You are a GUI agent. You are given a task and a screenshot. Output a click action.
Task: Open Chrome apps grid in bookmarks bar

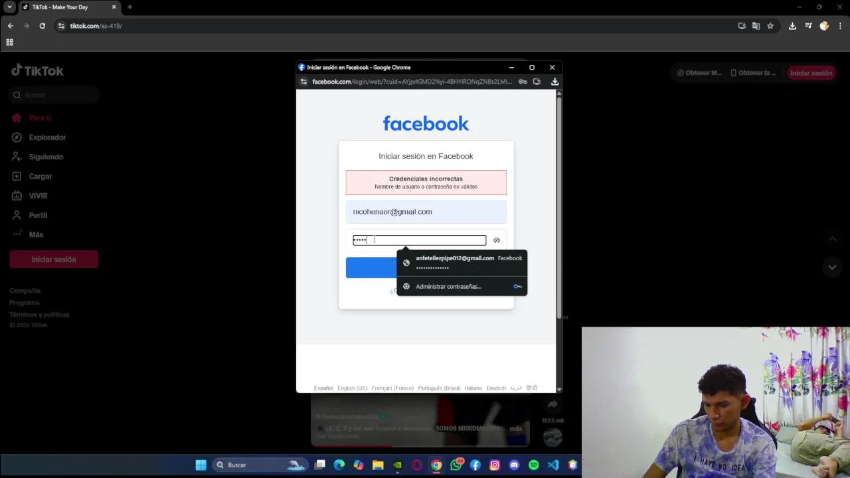pyautogui.click(x=9, y=42)
